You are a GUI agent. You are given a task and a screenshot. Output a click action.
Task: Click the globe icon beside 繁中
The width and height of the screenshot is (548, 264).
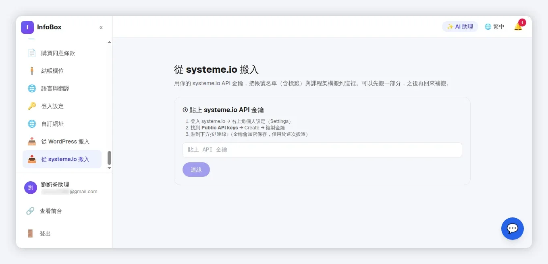488,27
